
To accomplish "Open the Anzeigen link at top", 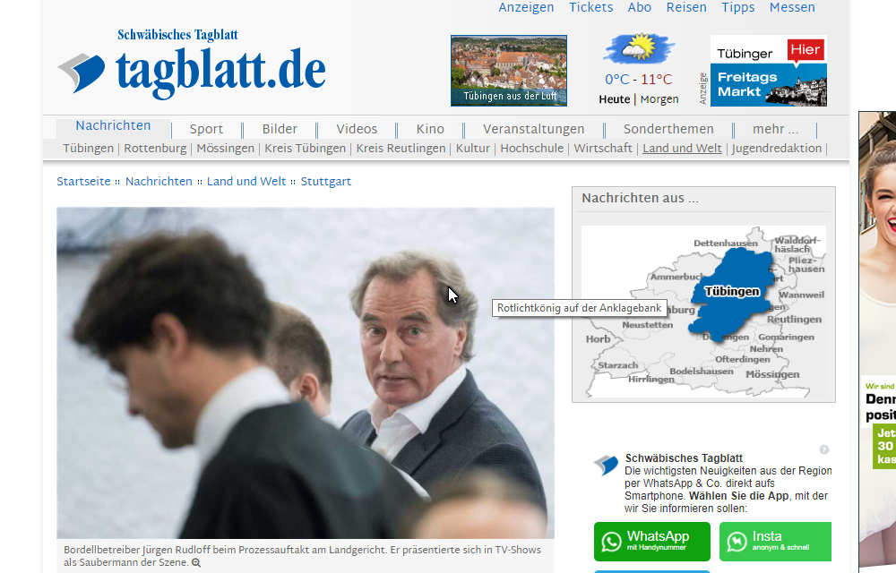I will pyautogui.click(x=526, y=7).
